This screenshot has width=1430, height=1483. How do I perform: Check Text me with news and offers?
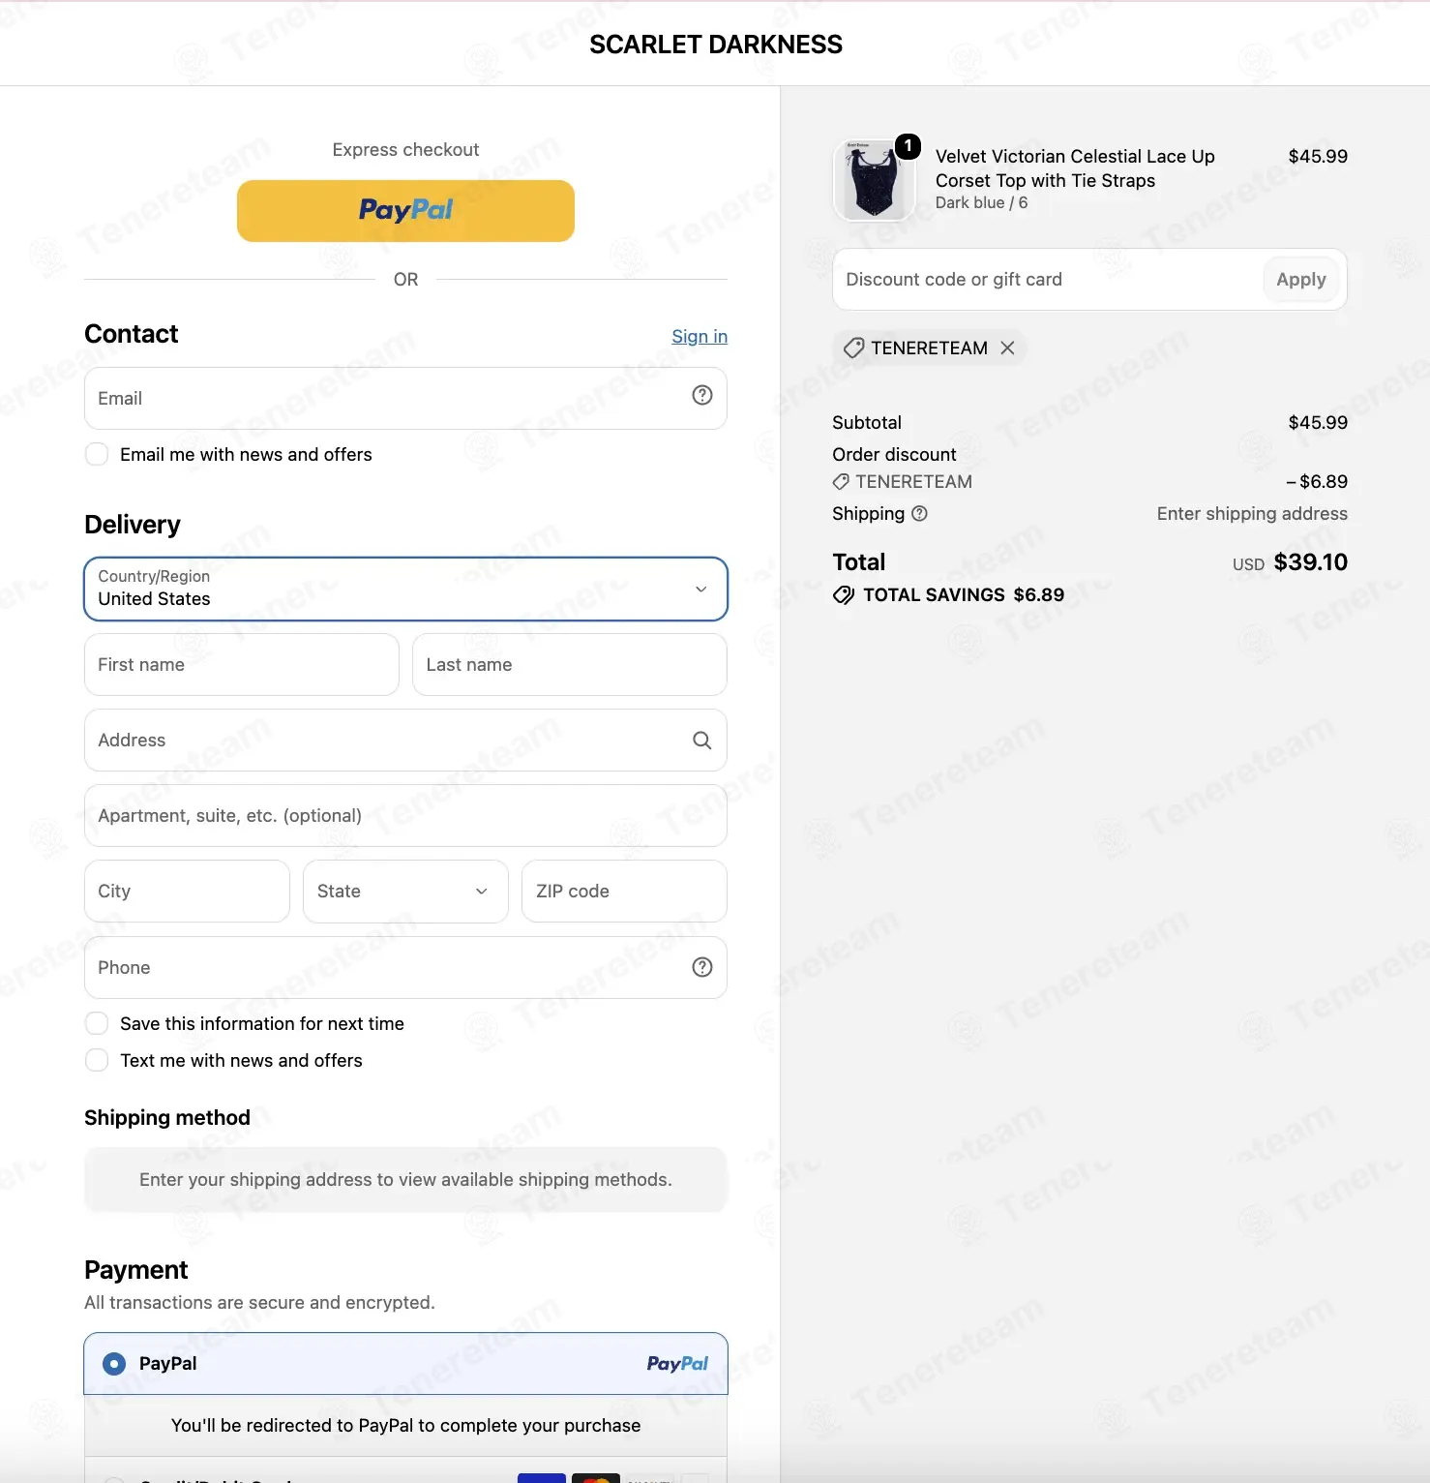click(x=97, y=1061)
